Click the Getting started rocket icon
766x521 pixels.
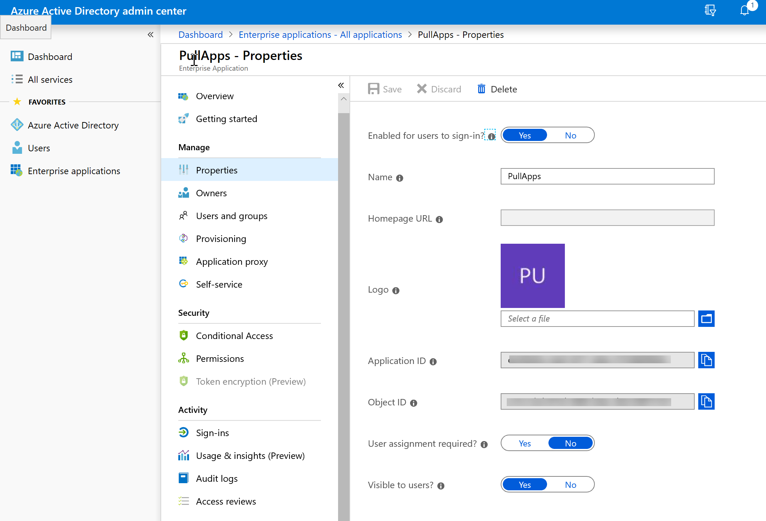point(183,119)
